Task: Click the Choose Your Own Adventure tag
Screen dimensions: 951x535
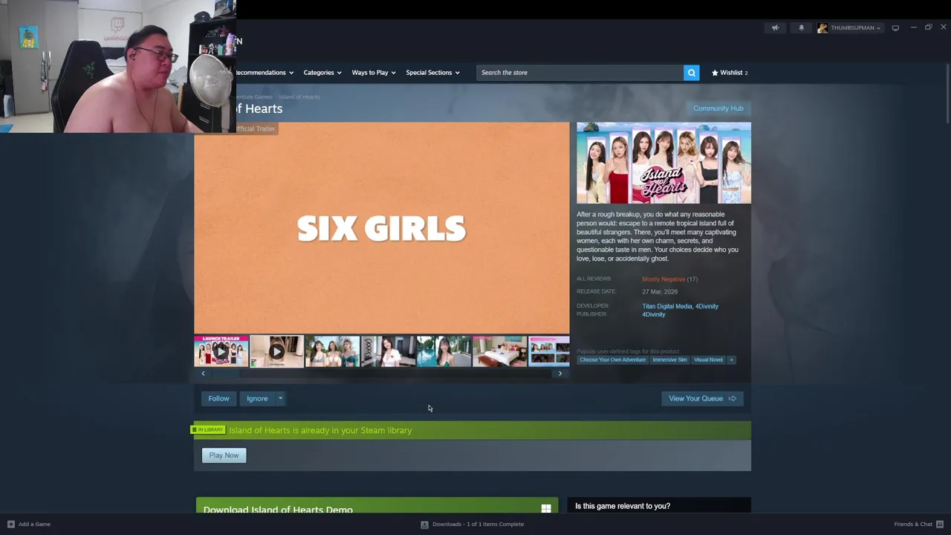Action: 612,360
